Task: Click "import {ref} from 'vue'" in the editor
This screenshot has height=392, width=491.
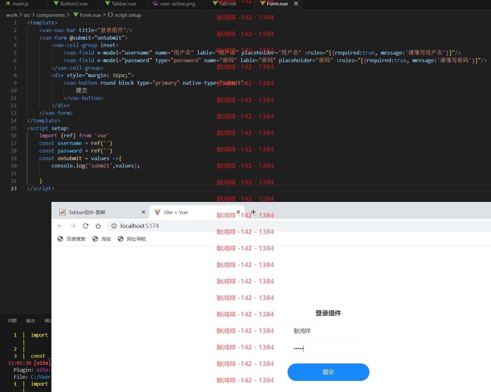Action: pyautogui.click(x=74, y=135)
